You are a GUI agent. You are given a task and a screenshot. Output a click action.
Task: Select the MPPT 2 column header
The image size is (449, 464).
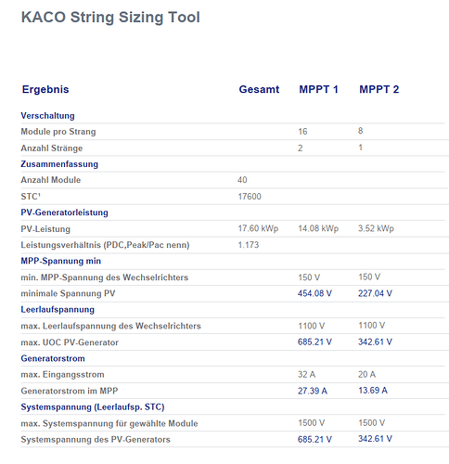click(378, 89)
